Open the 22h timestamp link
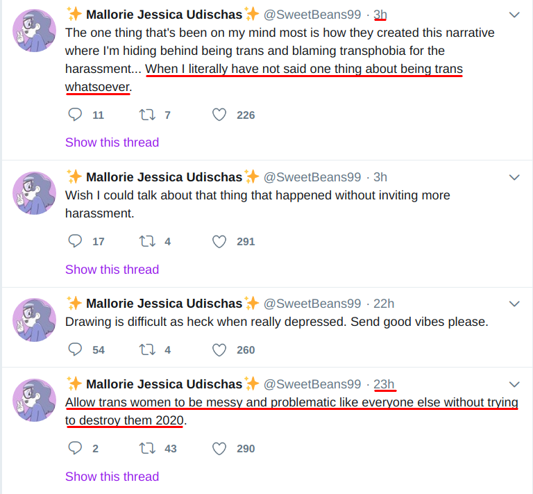This screenshot has width=533, height=494. [384, 304]
